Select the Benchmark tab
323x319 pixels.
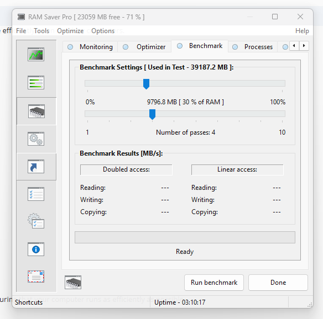click(200, 46)
